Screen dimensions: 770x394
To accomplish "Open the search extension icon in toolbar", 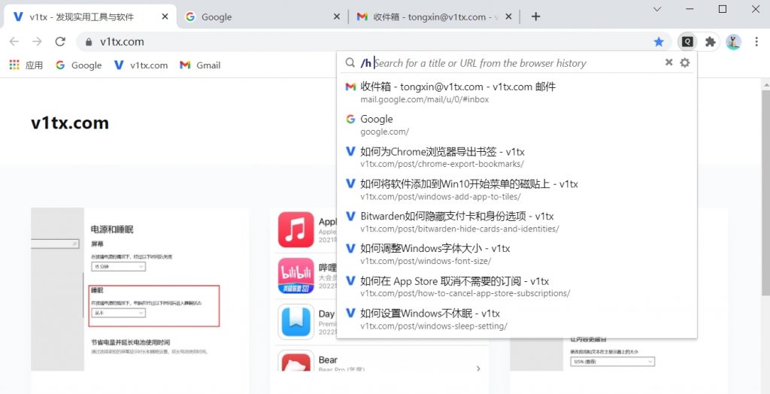I will pyautogui.click(x=687, y=42).
